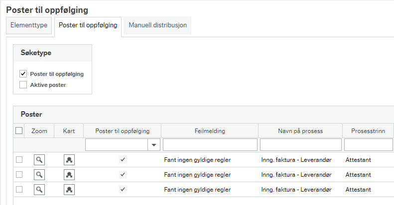The height and width of the screenshot is (205, 394).
Task: Select second row checkbox in Poster table
Action: 19,174
